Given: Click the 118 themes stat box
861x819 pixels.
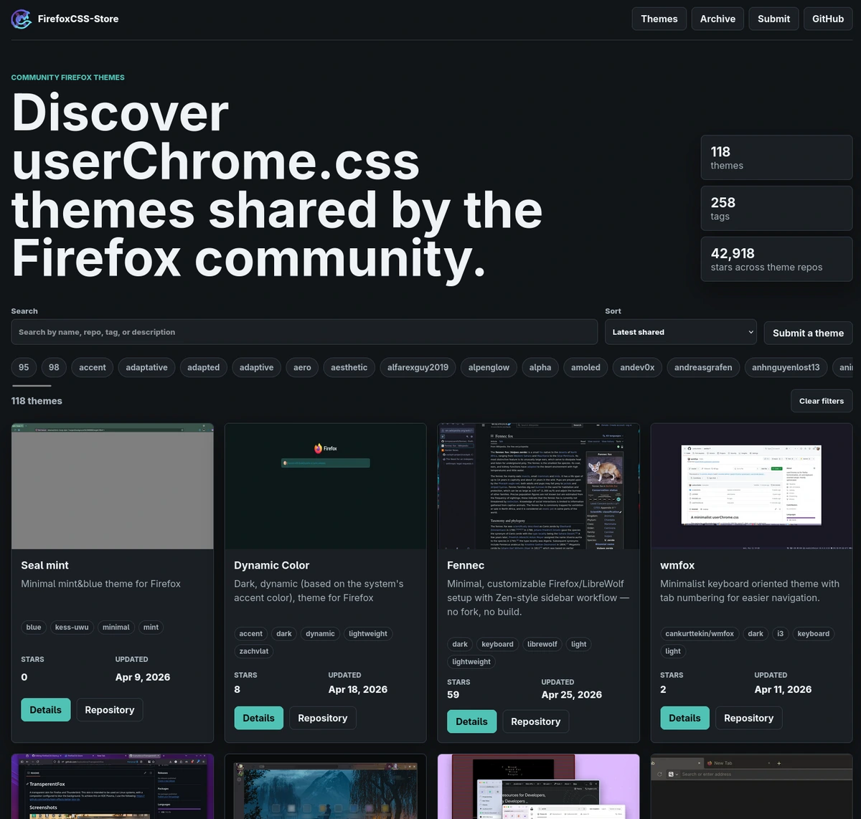Looking at the screenshot, I should point(776,158).
